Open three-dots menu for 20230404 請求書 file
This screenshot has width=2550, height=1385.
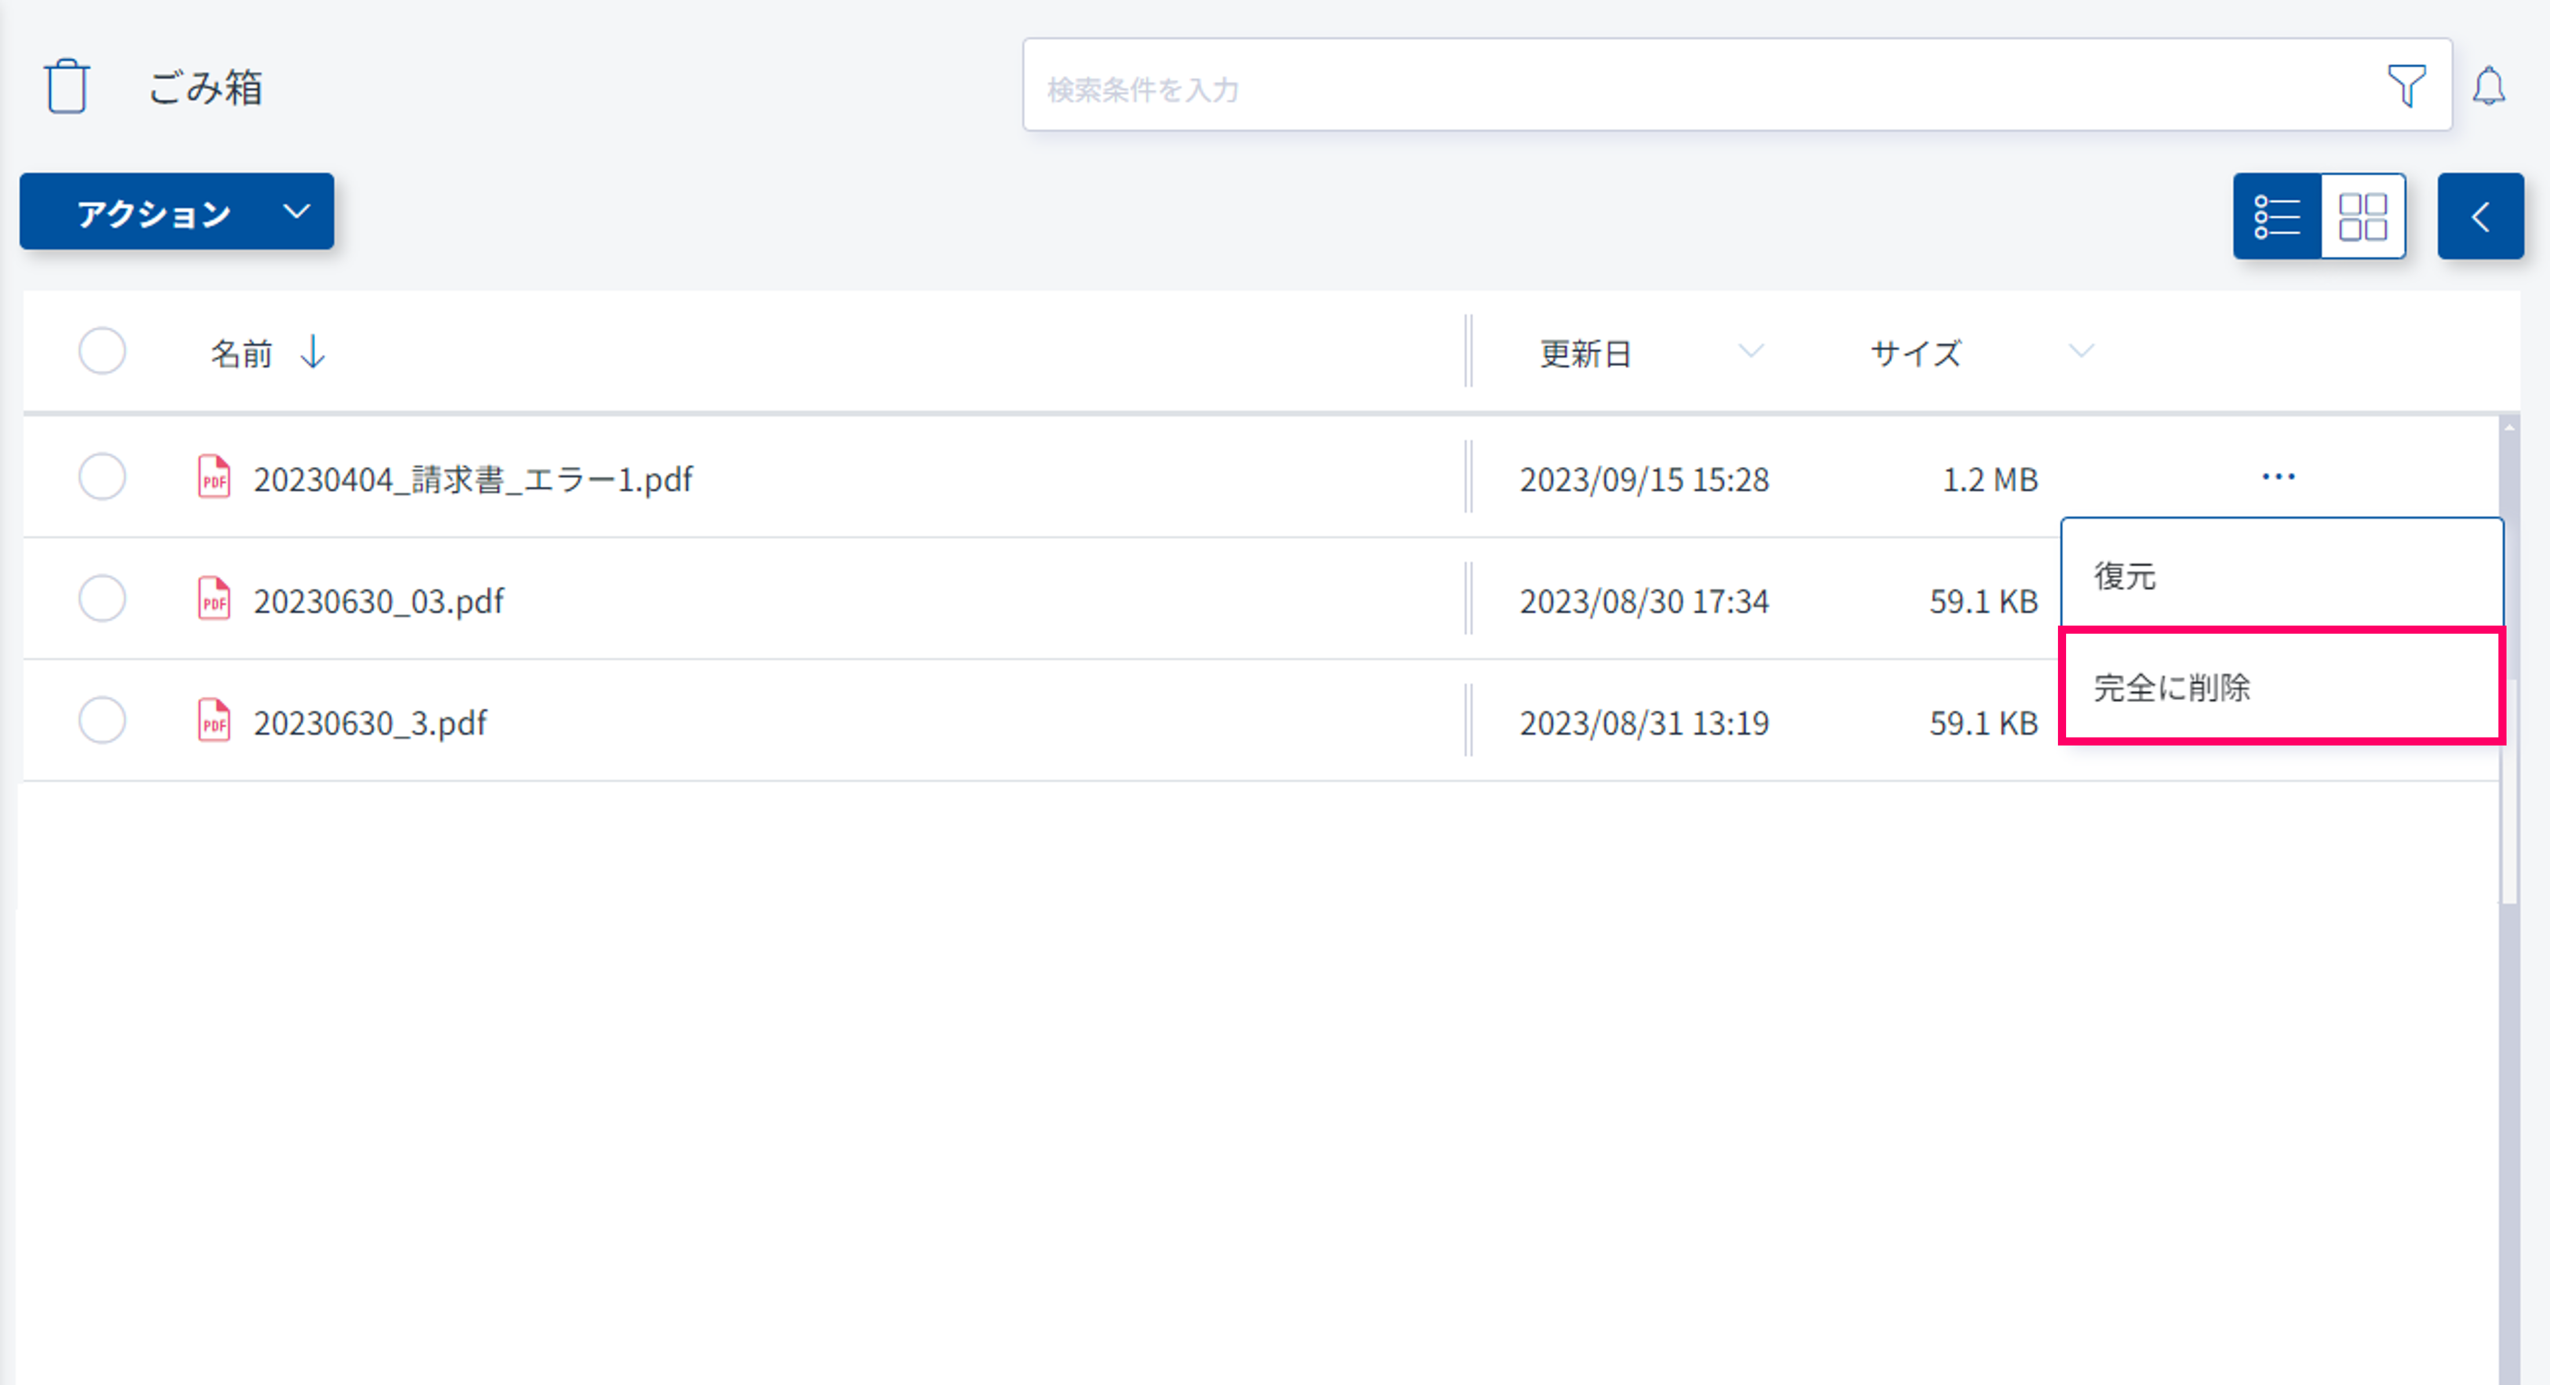(x=2278, y=477)
